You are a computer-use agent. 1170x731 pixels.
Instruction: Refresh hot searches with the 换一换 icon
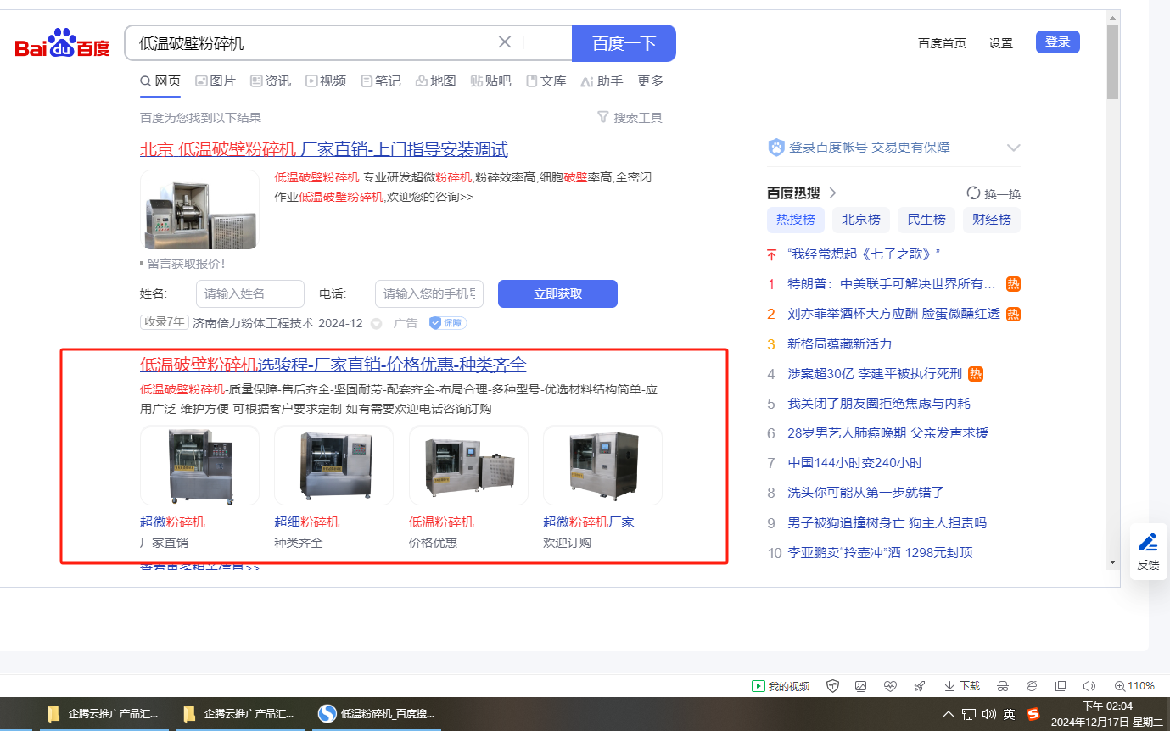tap(973, 193)
